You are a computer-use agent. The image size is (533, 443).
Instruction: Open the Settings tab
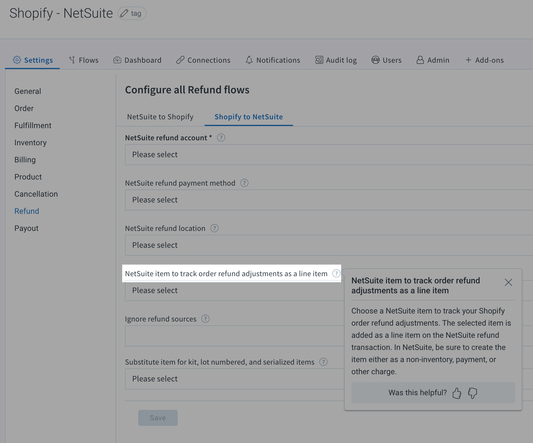33,60
